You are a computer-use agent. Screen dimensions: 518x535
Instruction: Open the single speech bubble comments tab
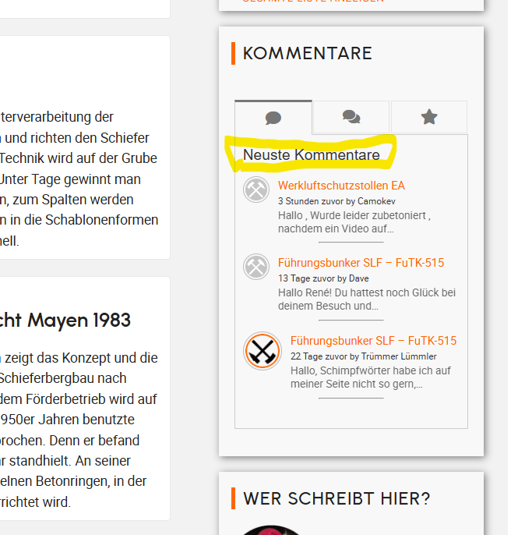[x=273, y=118]
